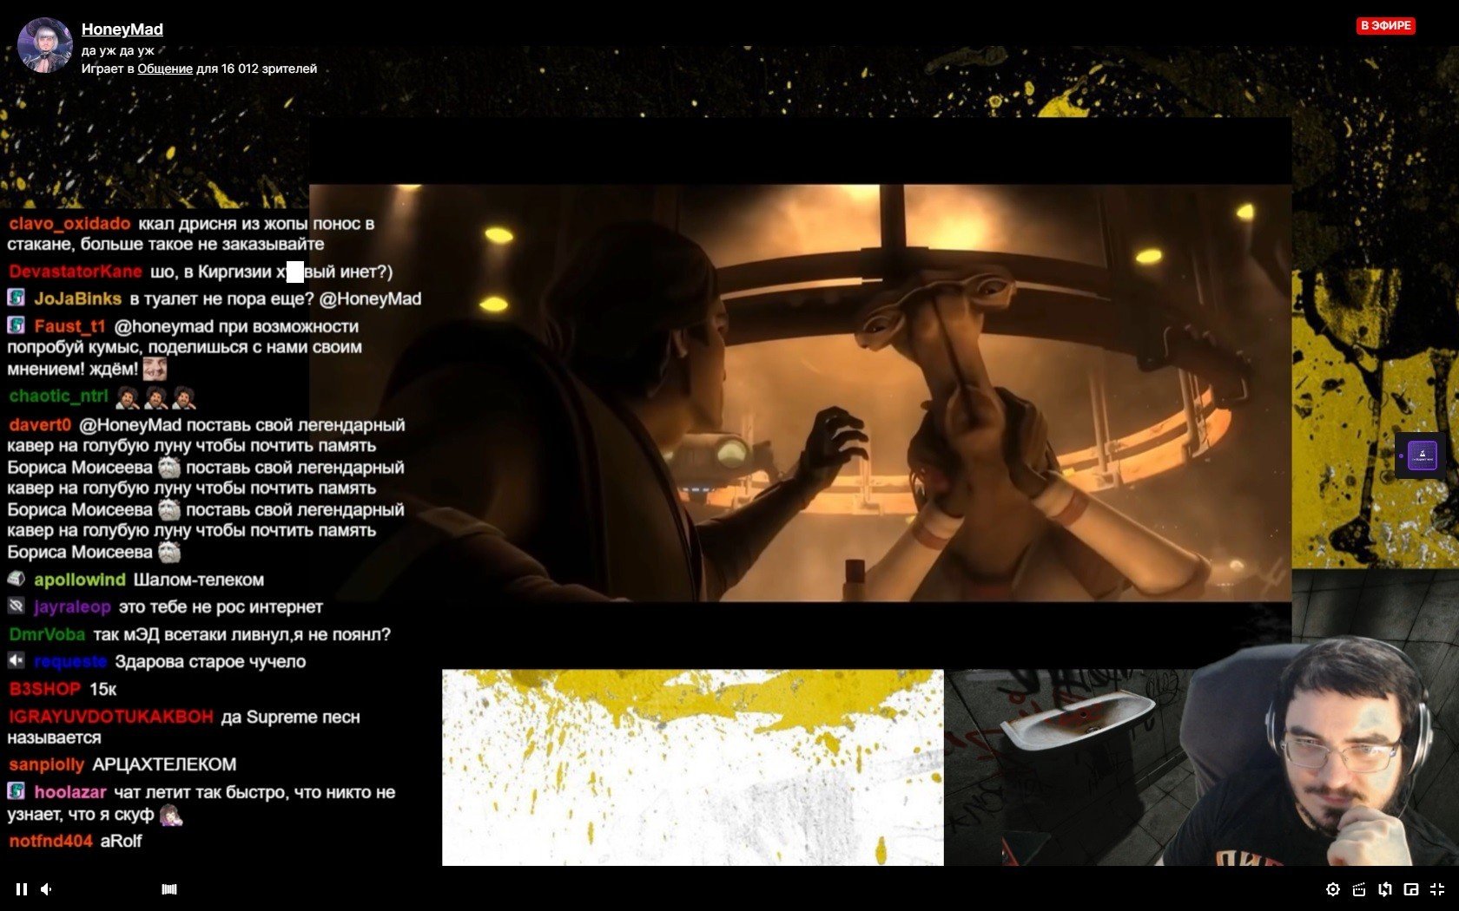Click the reset player arrows icon
The height and width of the screenshot is (911, 1459).
click(x=1385, y=888)
